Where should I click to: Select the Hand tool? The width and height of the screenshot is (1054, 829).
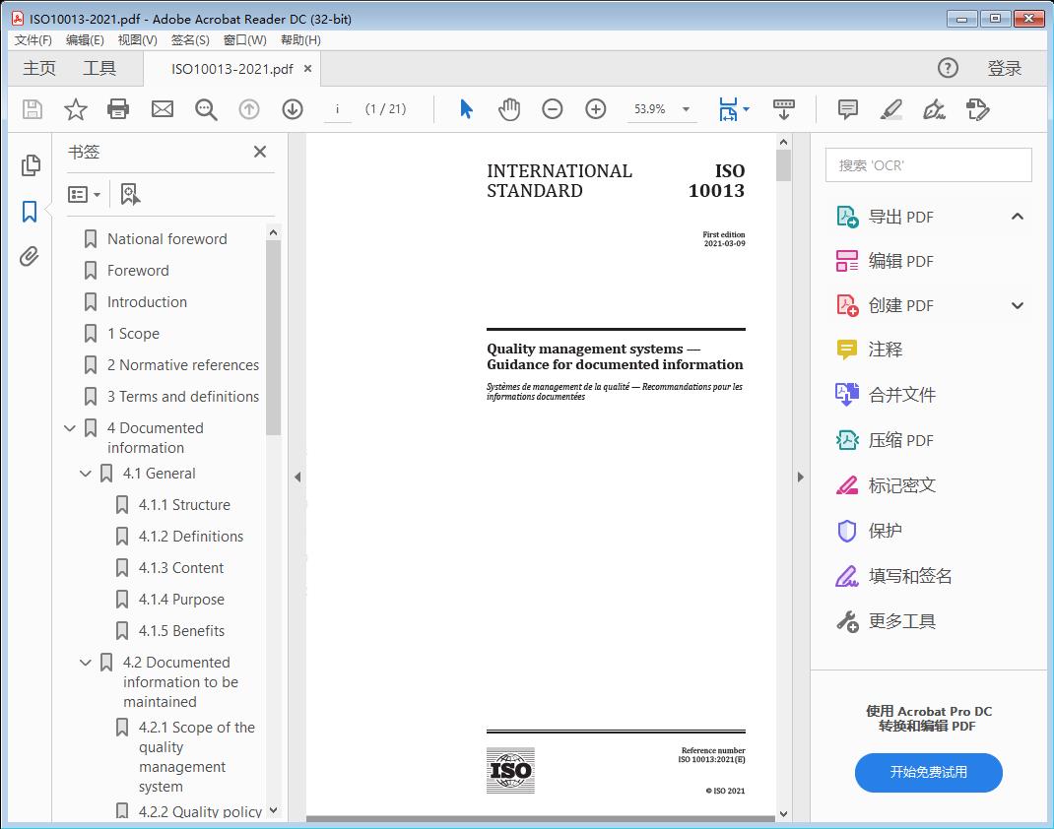[x=509, y=109]
